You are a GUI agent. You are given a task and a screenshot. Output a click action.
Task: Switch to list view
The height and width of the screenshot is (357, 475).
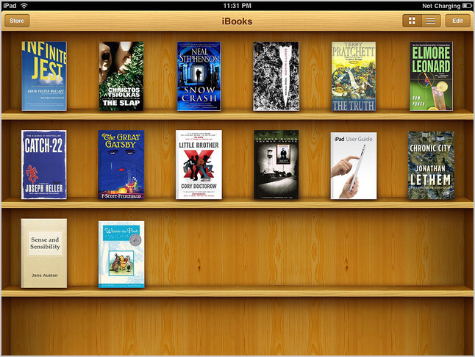[x=431, y=21]
